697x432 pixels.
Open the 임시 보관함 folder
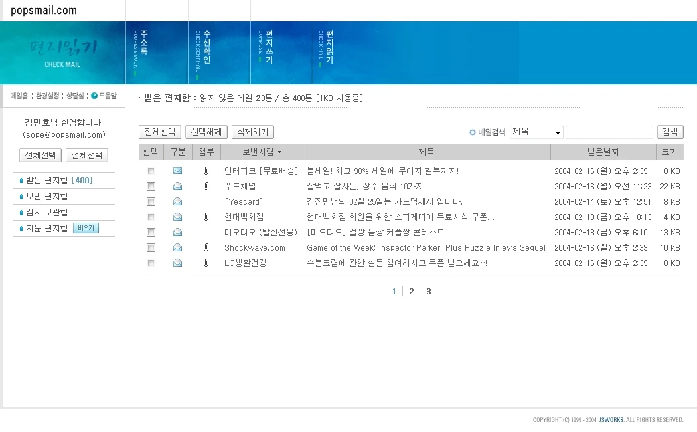click(47, 212)
